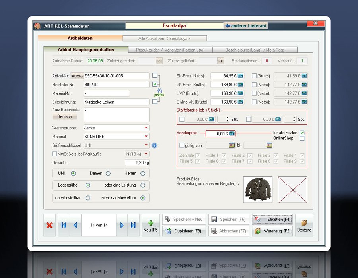Open calendar icon for gültig von date
Screen dimensions: 358x278
coord(232,145)
